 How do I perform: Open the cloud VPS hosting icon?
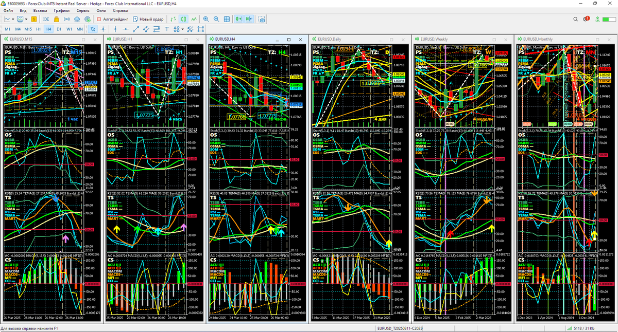click(77, 19)
